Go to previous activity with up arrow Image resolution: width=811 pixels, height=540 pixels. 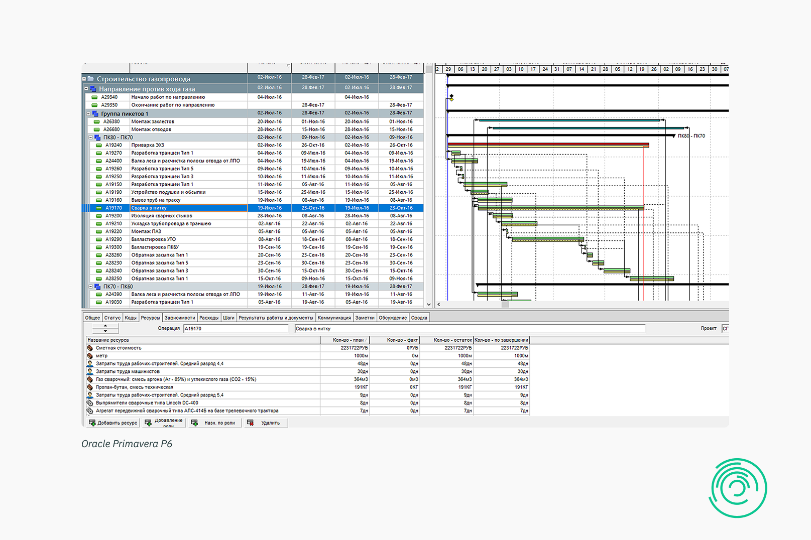click(105, 326)
